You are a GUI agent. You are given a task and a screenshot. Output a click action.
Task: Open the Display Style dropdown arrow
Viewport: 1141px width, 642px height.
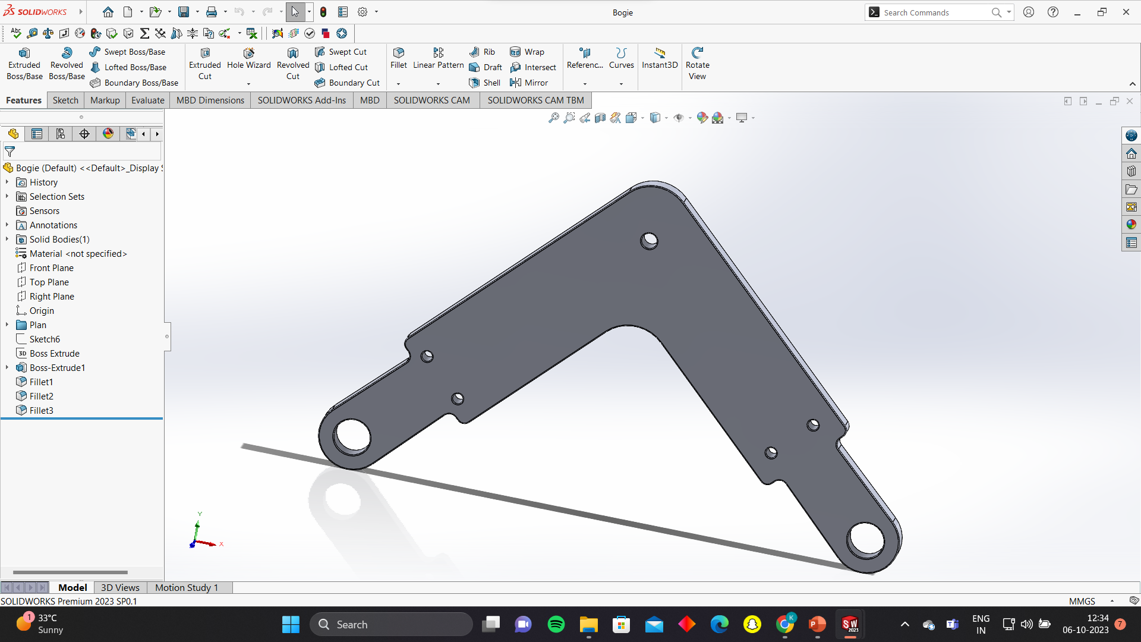click(x=666, y=118)
